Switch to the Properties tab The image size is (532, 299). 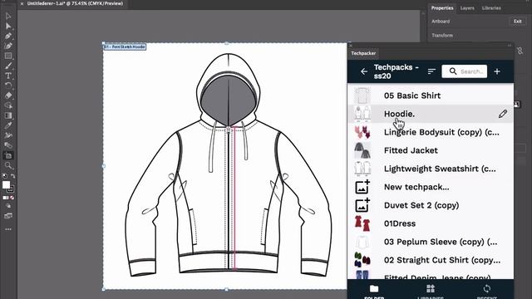[442, 7]
